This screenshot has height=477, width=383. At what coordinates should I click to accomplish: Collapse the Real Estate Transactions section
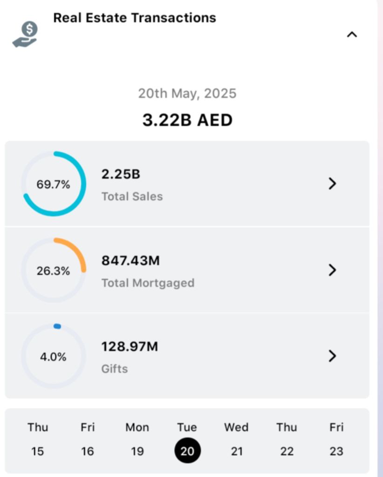(352, 34)
